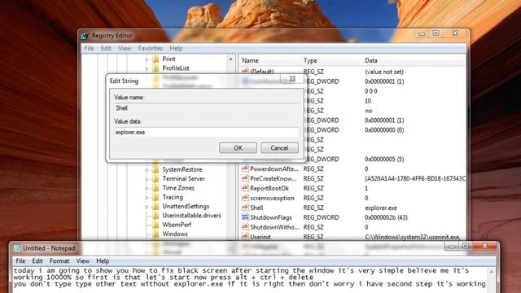This screenshot has height=293, width=521.
Task: Click the 0x00000005 (5) data value
Action: pos(384,160)
